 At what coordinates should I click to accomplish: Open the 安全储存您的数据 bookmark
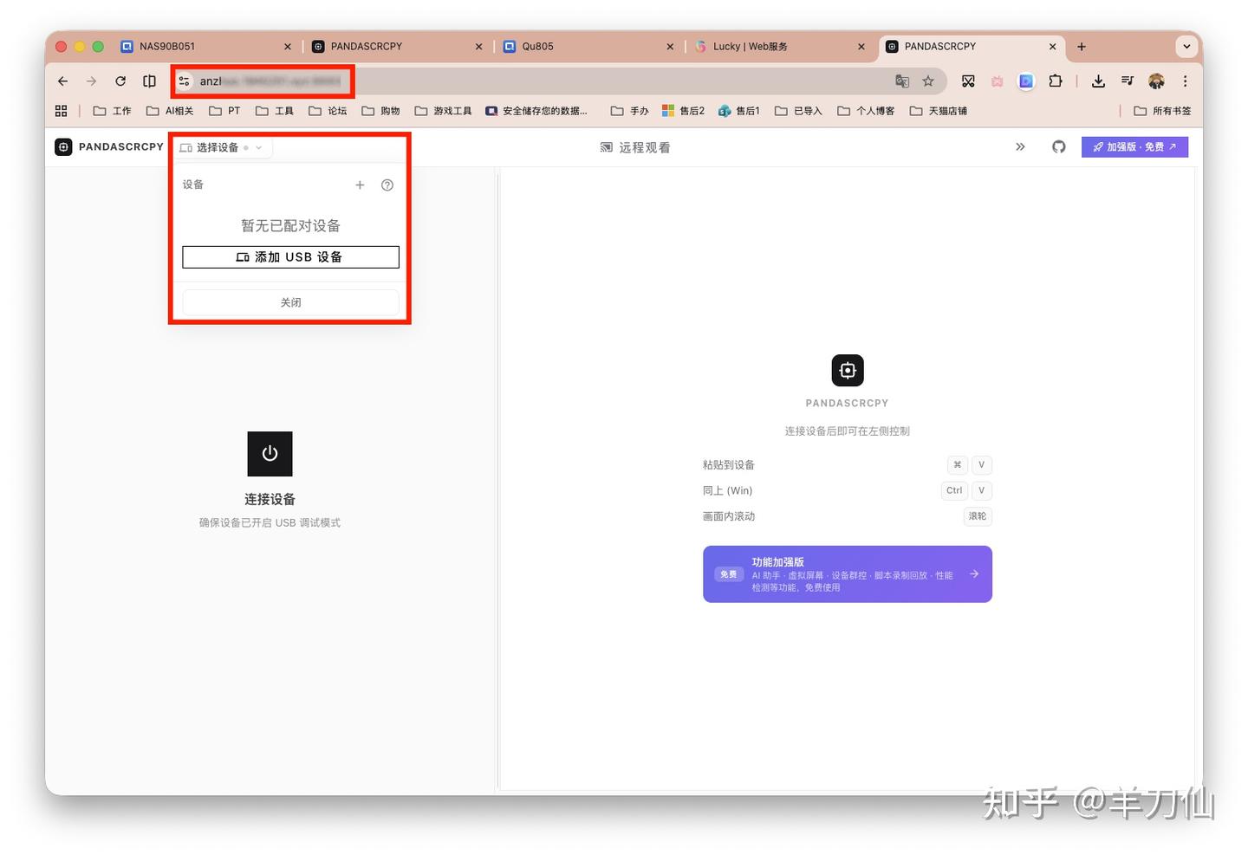click(x=536, y=111)
